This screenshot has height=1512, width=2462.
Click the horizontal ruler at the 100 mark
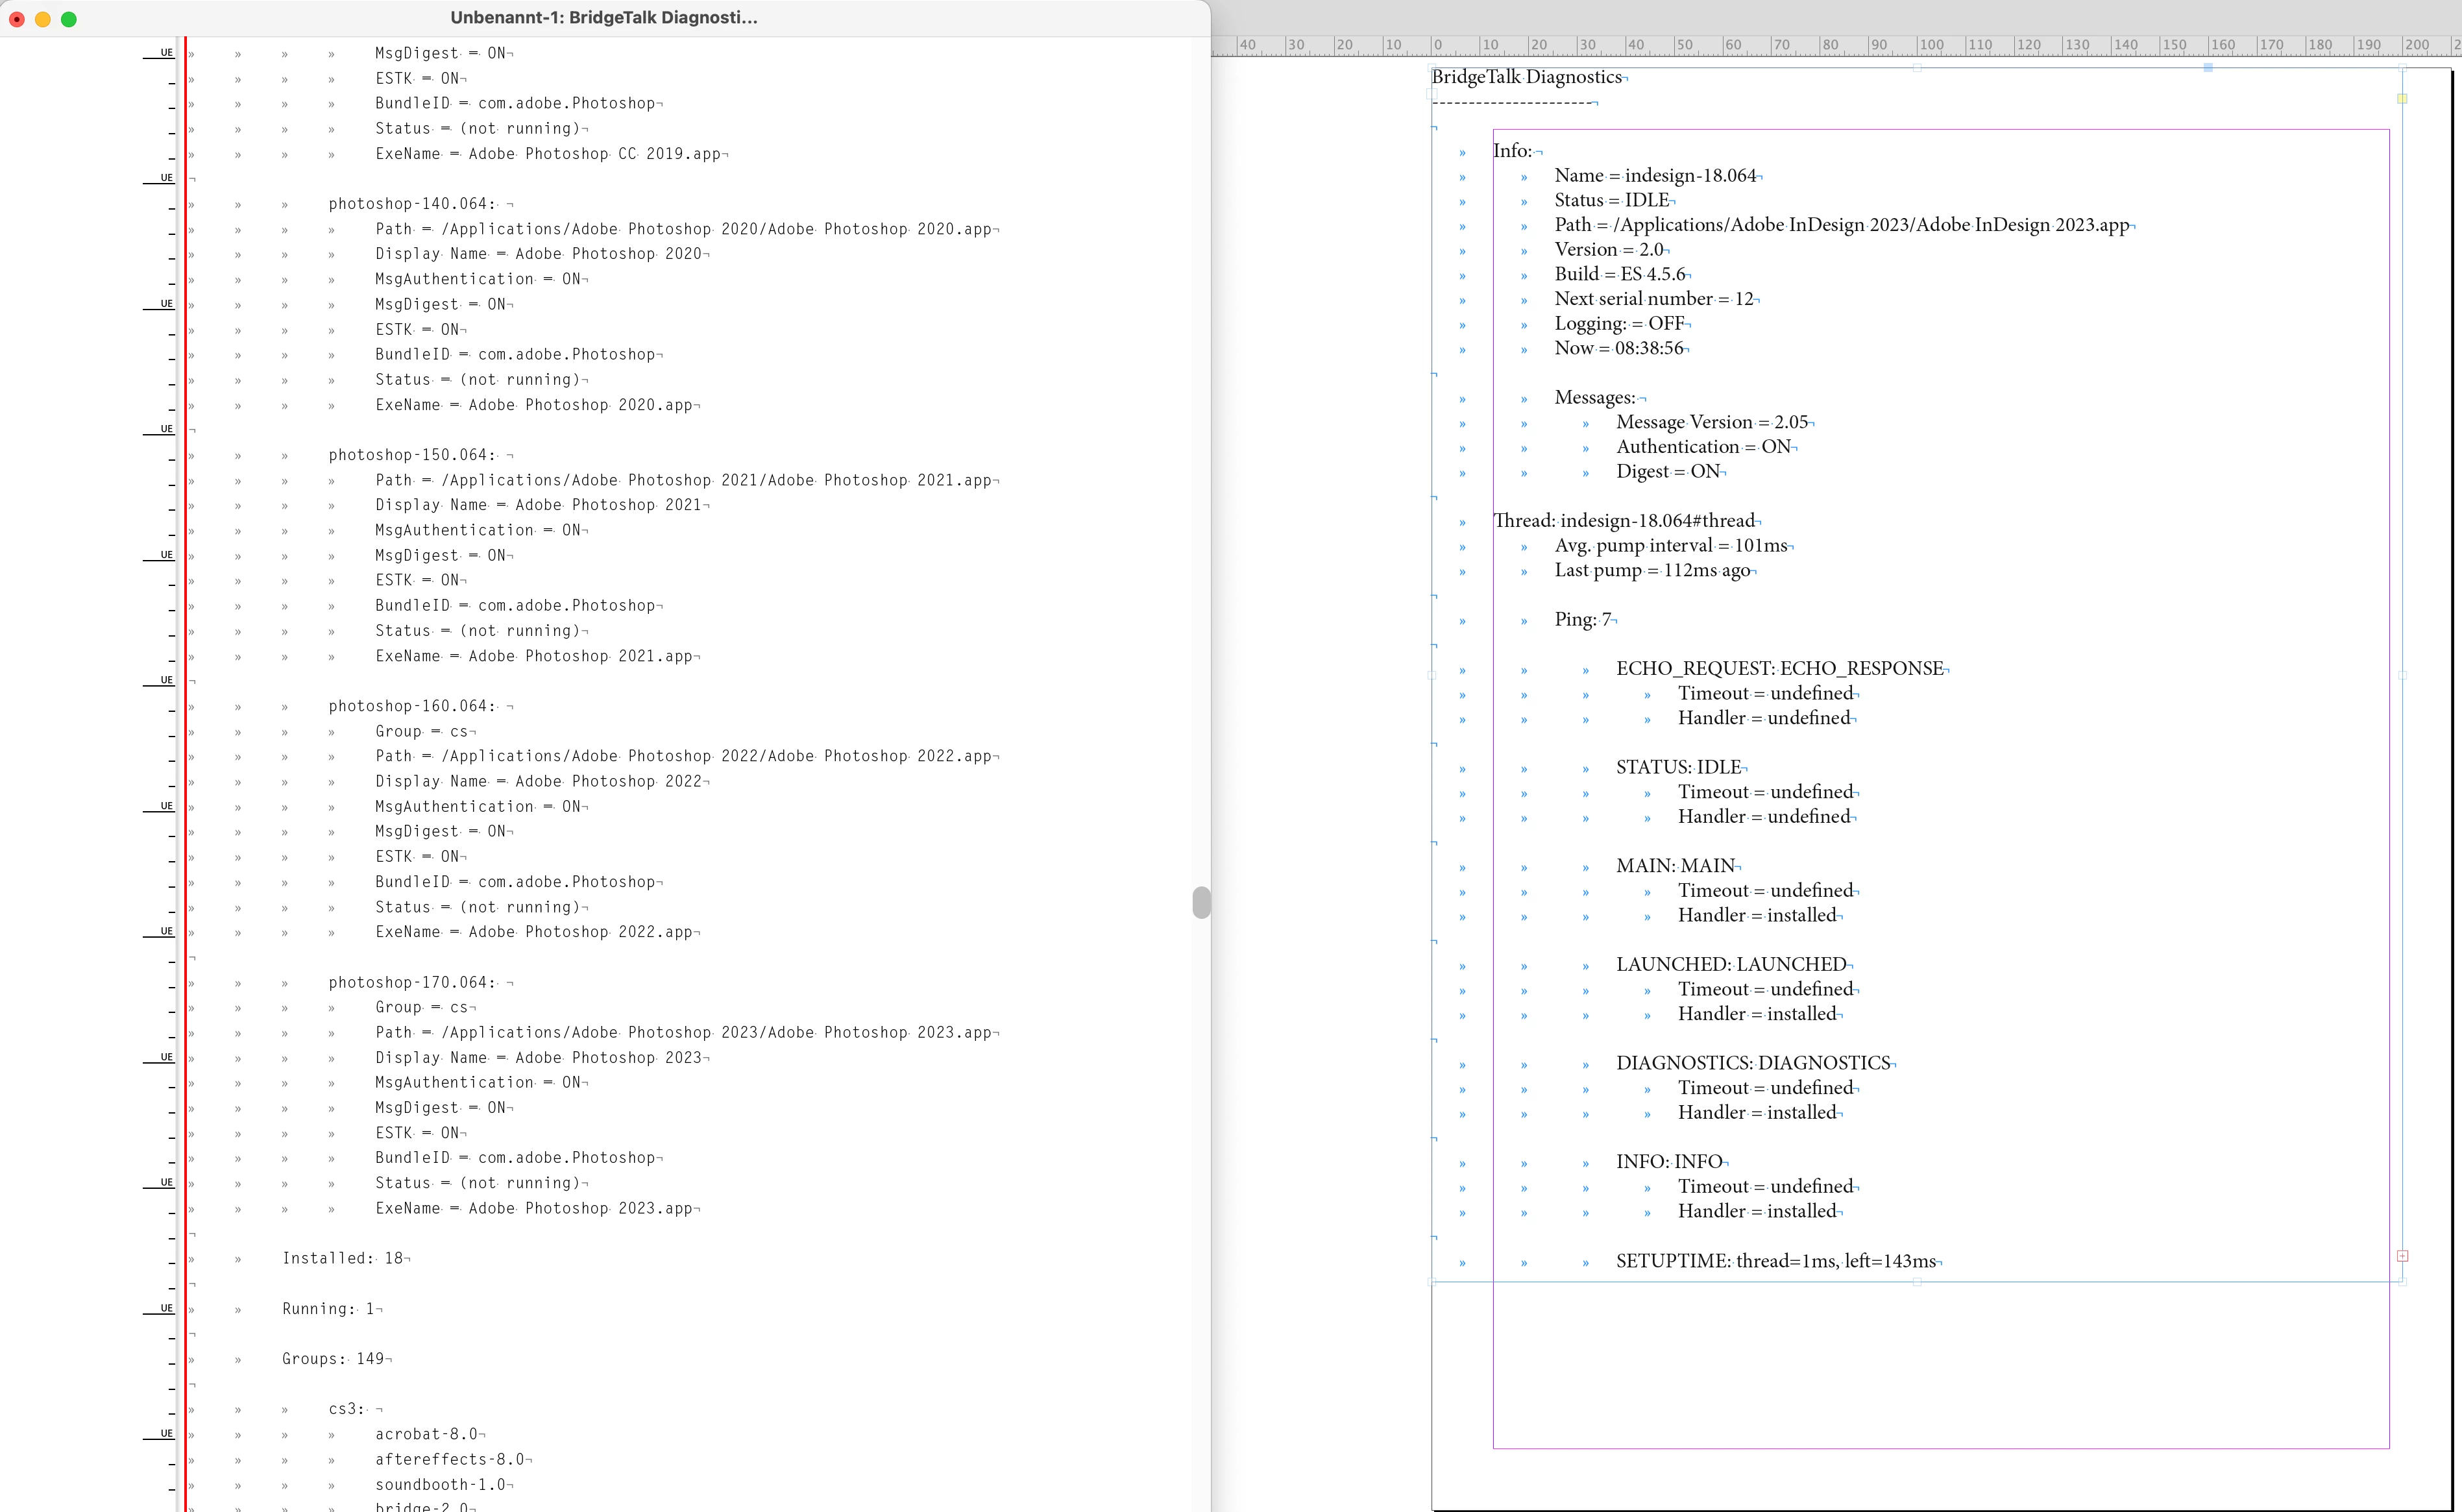click(1930, 45)
